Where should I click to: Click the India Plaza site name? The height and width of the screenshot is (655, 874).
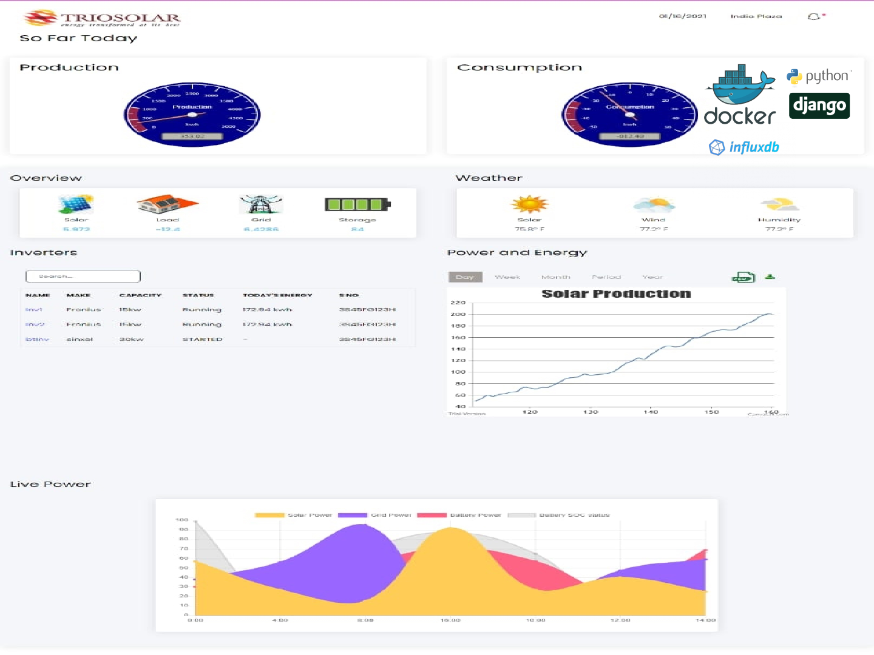point(756,16)
